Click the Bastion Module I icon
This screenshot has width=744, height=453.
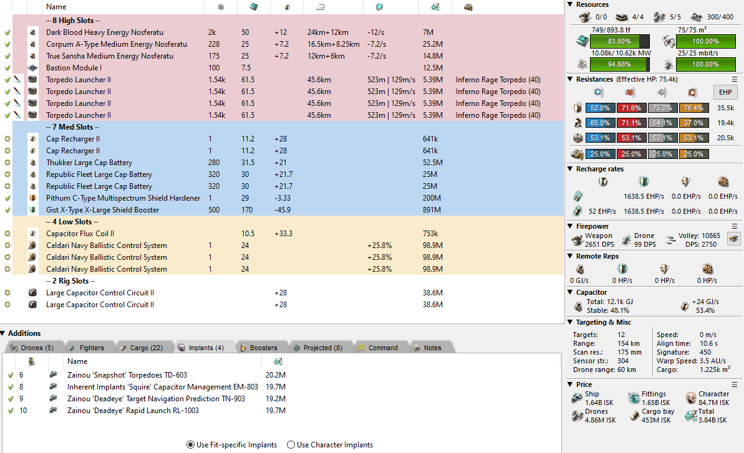[x=33, y=68]
